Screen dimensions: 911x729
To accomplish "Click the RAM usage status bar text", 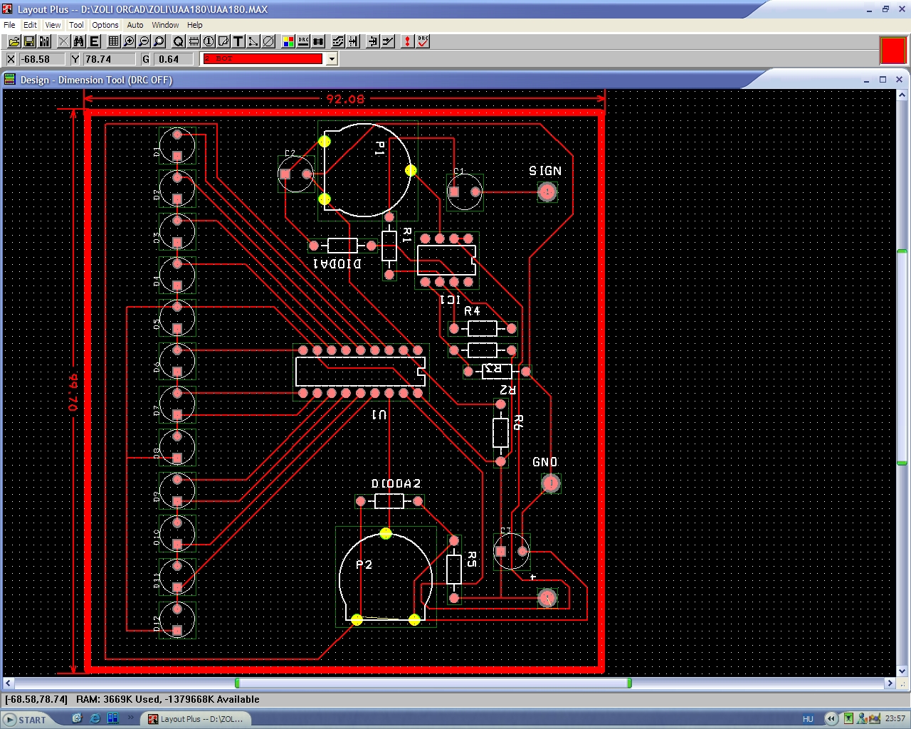I will pyautogui.click(x=168, y=699).
